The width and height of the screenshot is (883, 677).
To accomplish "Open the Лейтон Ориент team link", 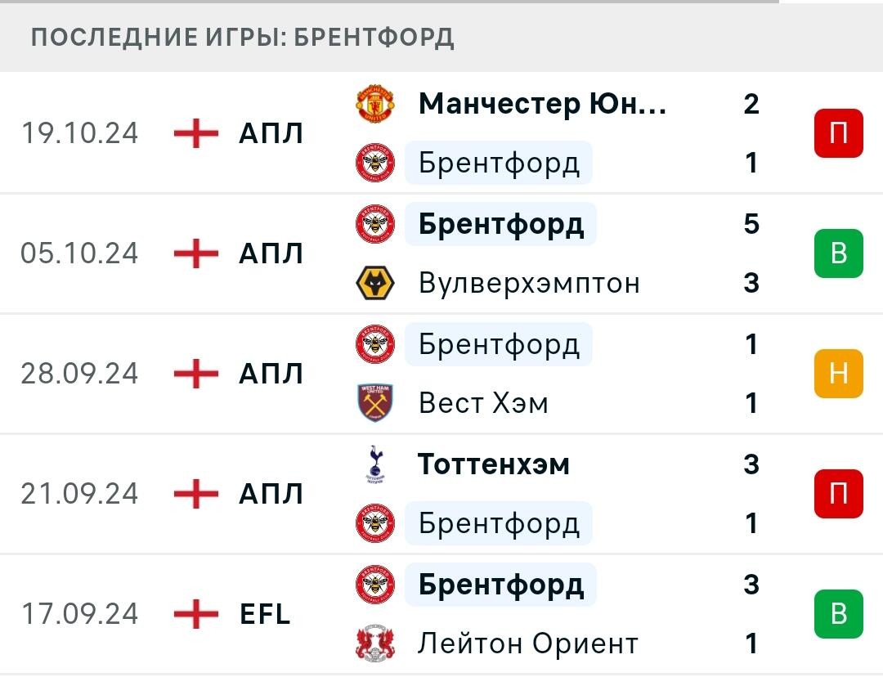I will (x=528, y=643).
